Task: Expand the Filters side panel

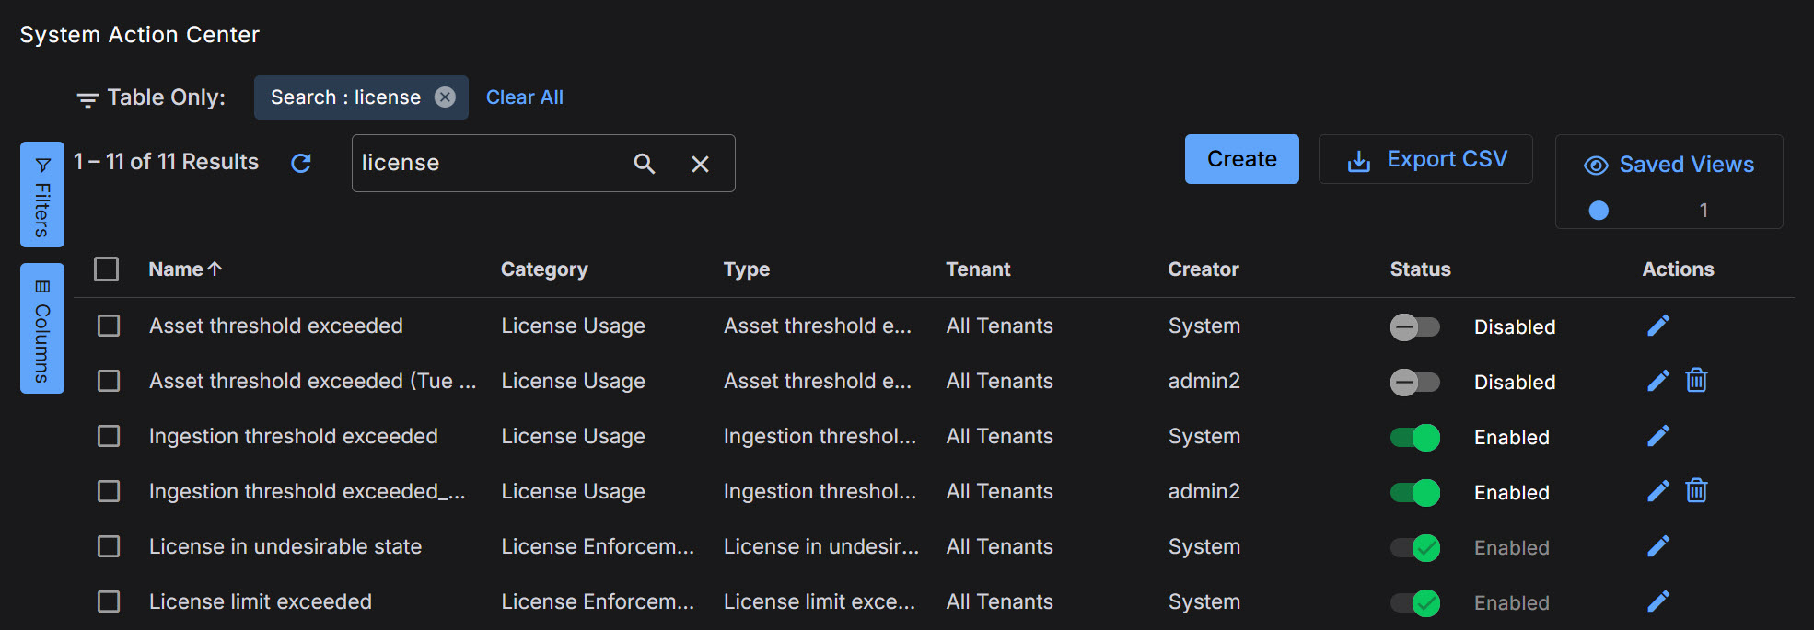Action: (x=42, y=194)
